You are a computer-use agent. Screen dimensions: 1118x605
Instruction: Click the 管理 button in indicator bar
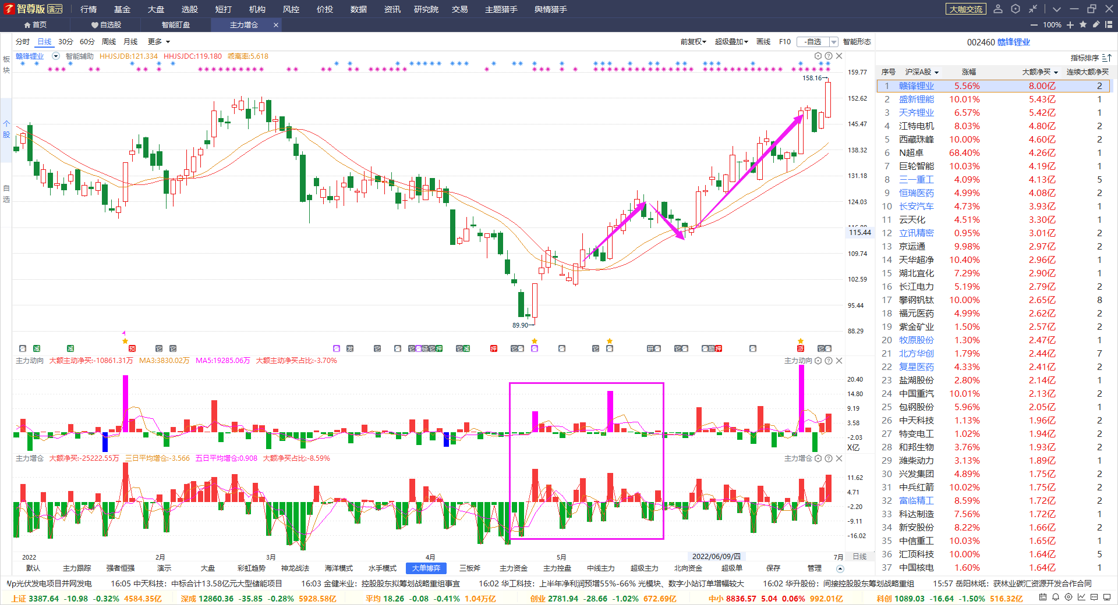click(x=815, y=568)
